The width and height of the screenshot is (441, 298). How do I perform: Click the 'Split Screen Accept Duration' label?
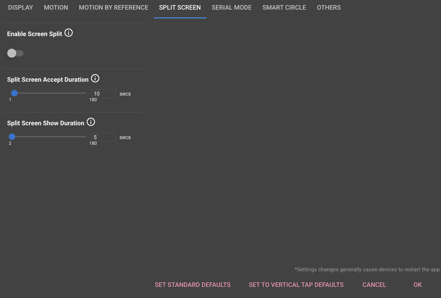click(x=48, y=80)
